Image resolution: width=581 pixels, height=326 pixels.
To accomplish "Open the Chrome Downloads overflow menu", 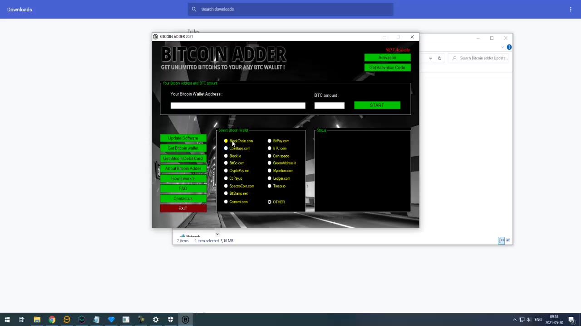I will pos(571,9).
